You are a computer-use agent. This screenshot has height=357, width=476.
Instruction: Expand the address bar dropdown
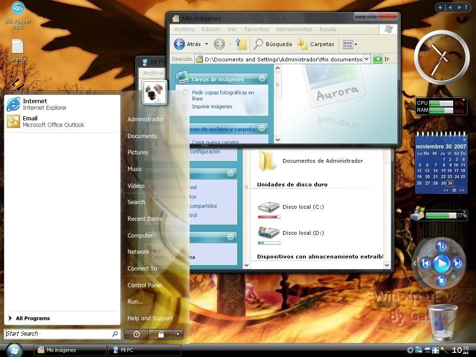[x=366, y=59]
